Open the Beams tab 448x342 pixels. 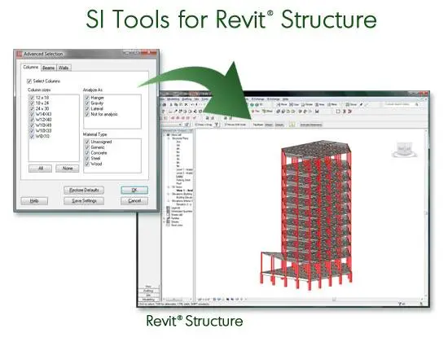pyautogui.click(x=48, y=68)
